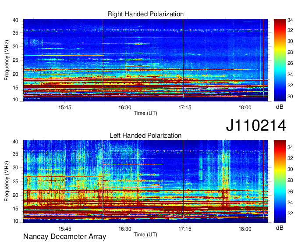Click the 16:30 tick label under top plot
The height and width of the screenshot is (242, 298).
click(125, 107)
